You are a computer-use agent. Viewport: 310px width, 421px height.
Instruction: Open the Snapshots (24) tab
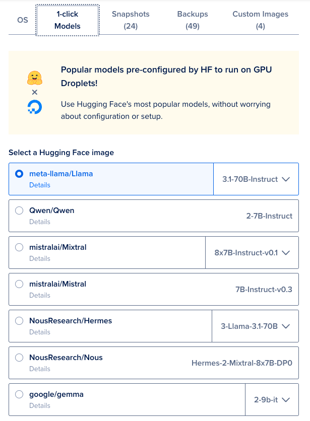[x=131, y=20]
